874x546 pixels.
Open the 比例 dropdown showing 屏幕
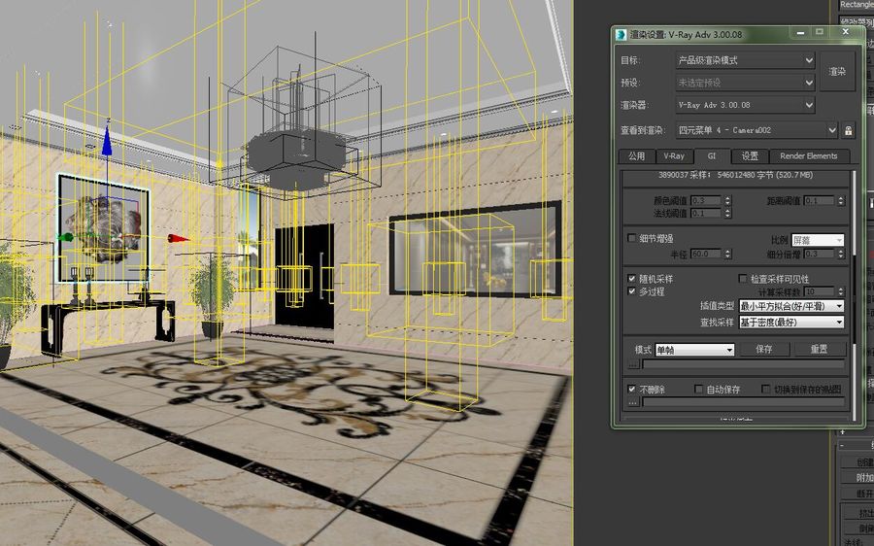point(818,240)
